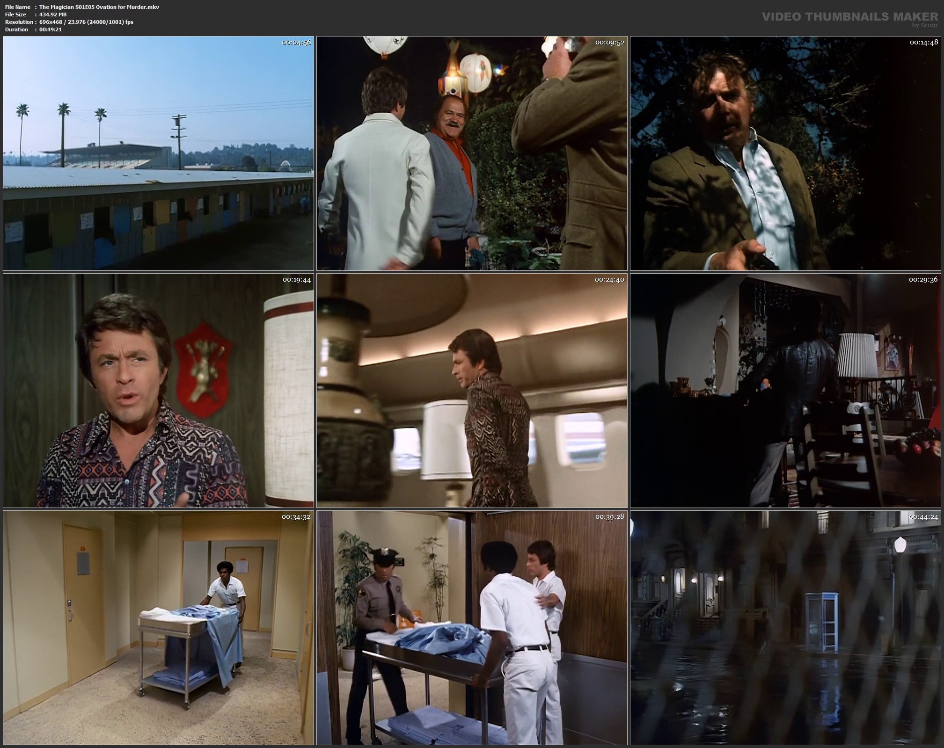The image size is (944, 748).
Task: Click the '00:39:28' timestamp label
Action: click(x=610, y=517)
